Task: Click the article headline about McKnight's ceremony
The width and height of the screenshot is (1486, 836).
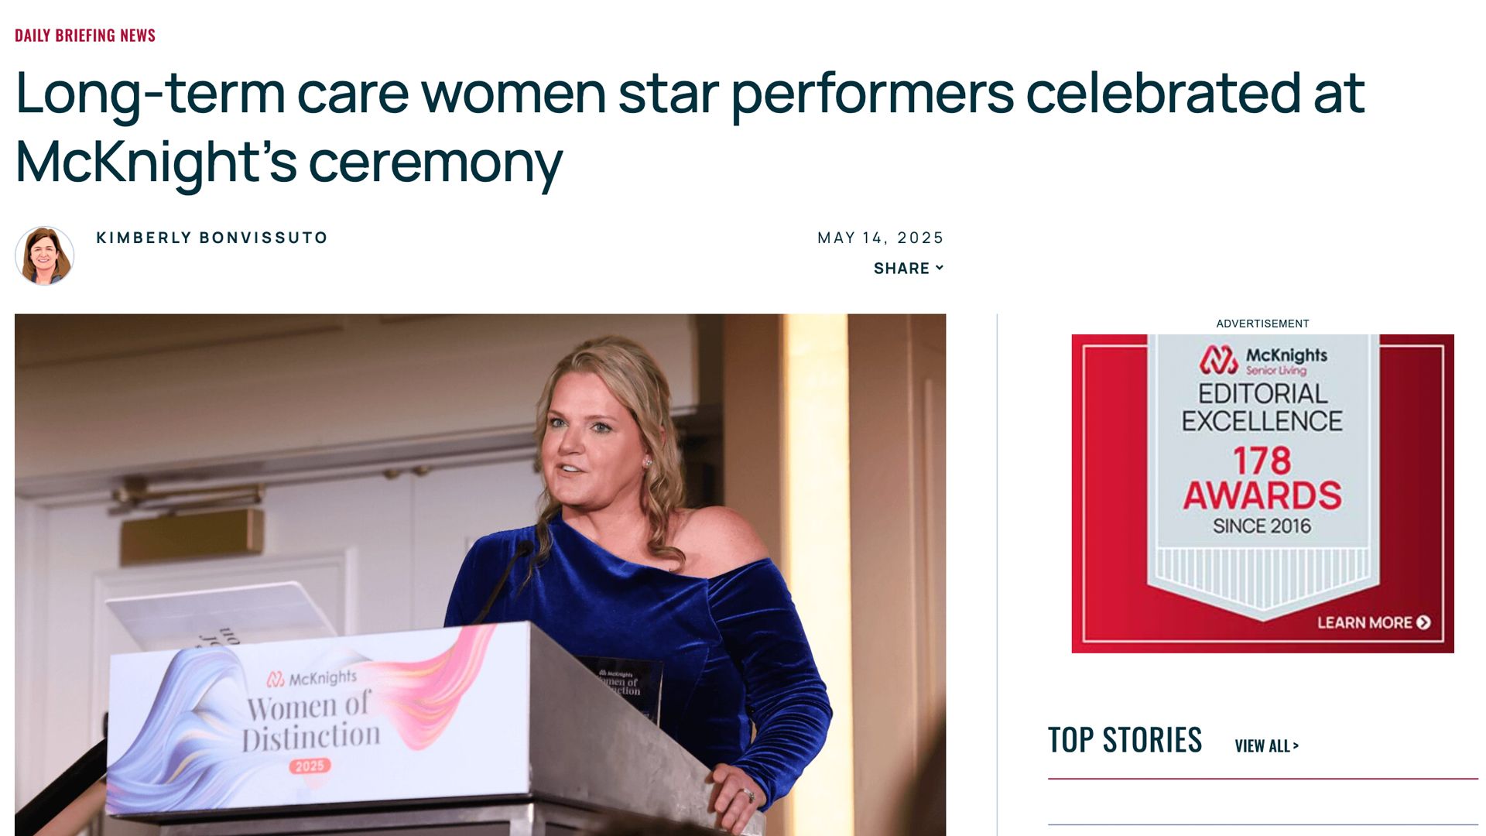Action: [x=689, y=126]
